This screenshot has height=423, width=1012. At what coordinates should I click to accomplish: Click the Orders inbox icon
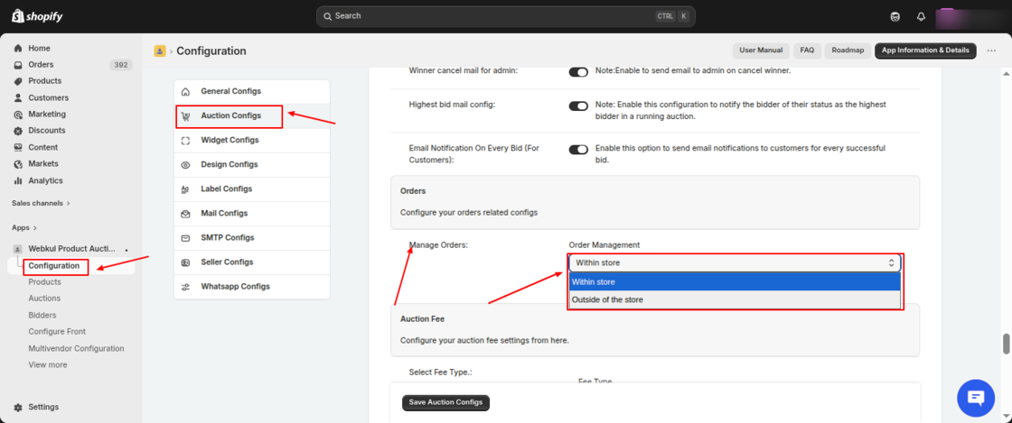[18, 65]
